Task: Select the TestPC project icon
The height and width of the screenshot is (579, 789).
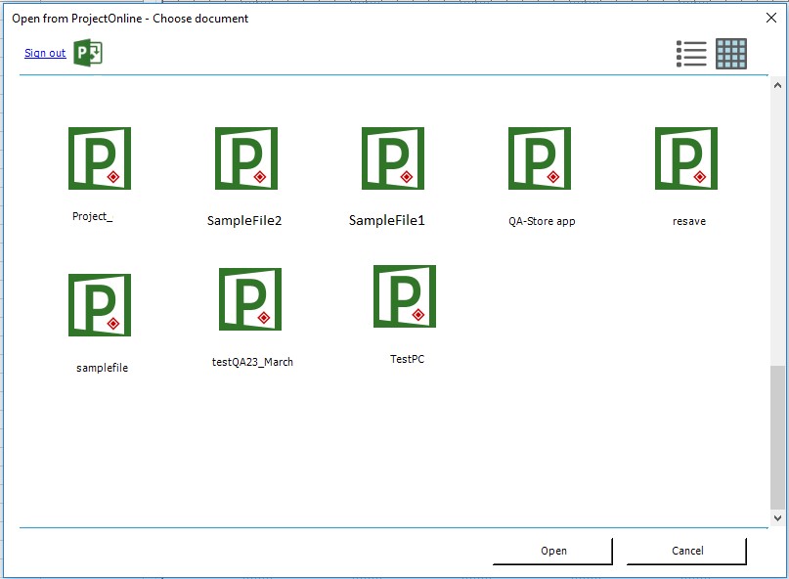Action: point(405,296)
